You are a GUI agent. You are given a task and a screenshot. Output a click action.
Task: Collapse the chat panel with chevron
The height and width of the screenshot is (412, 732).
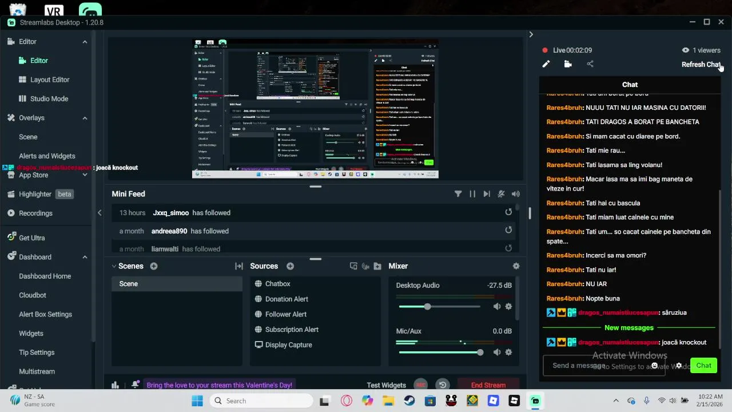pyautogui.click(x=531, y=34)
